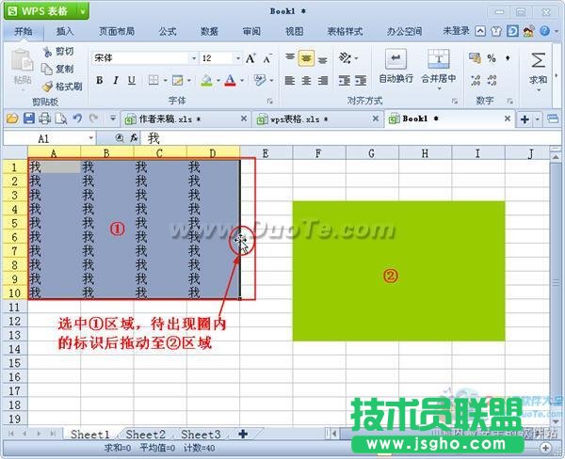Click the Paste icon in the clipboard group
The height and width of the screenshot is (459, 565).
[22, 60]
